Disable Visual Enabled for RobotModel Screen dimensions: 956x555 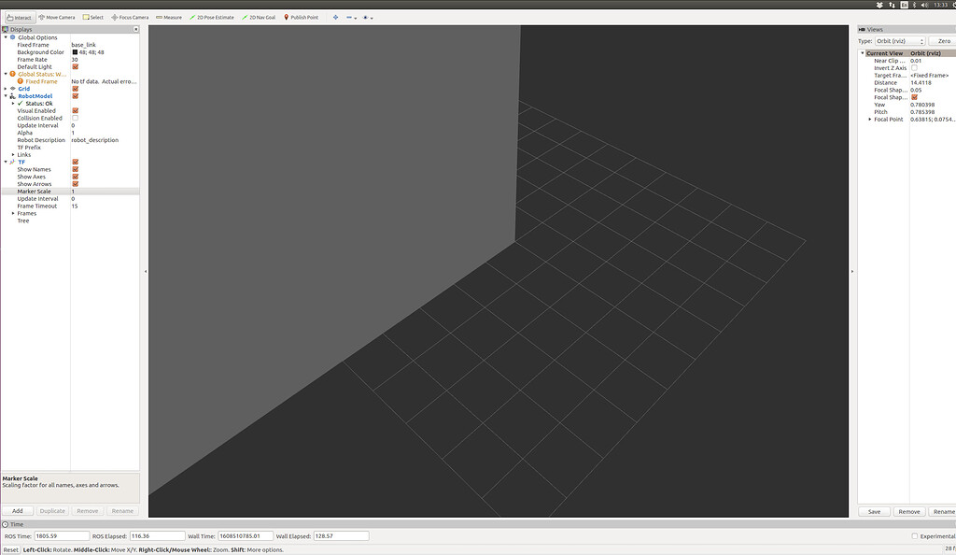coord(75,110)
